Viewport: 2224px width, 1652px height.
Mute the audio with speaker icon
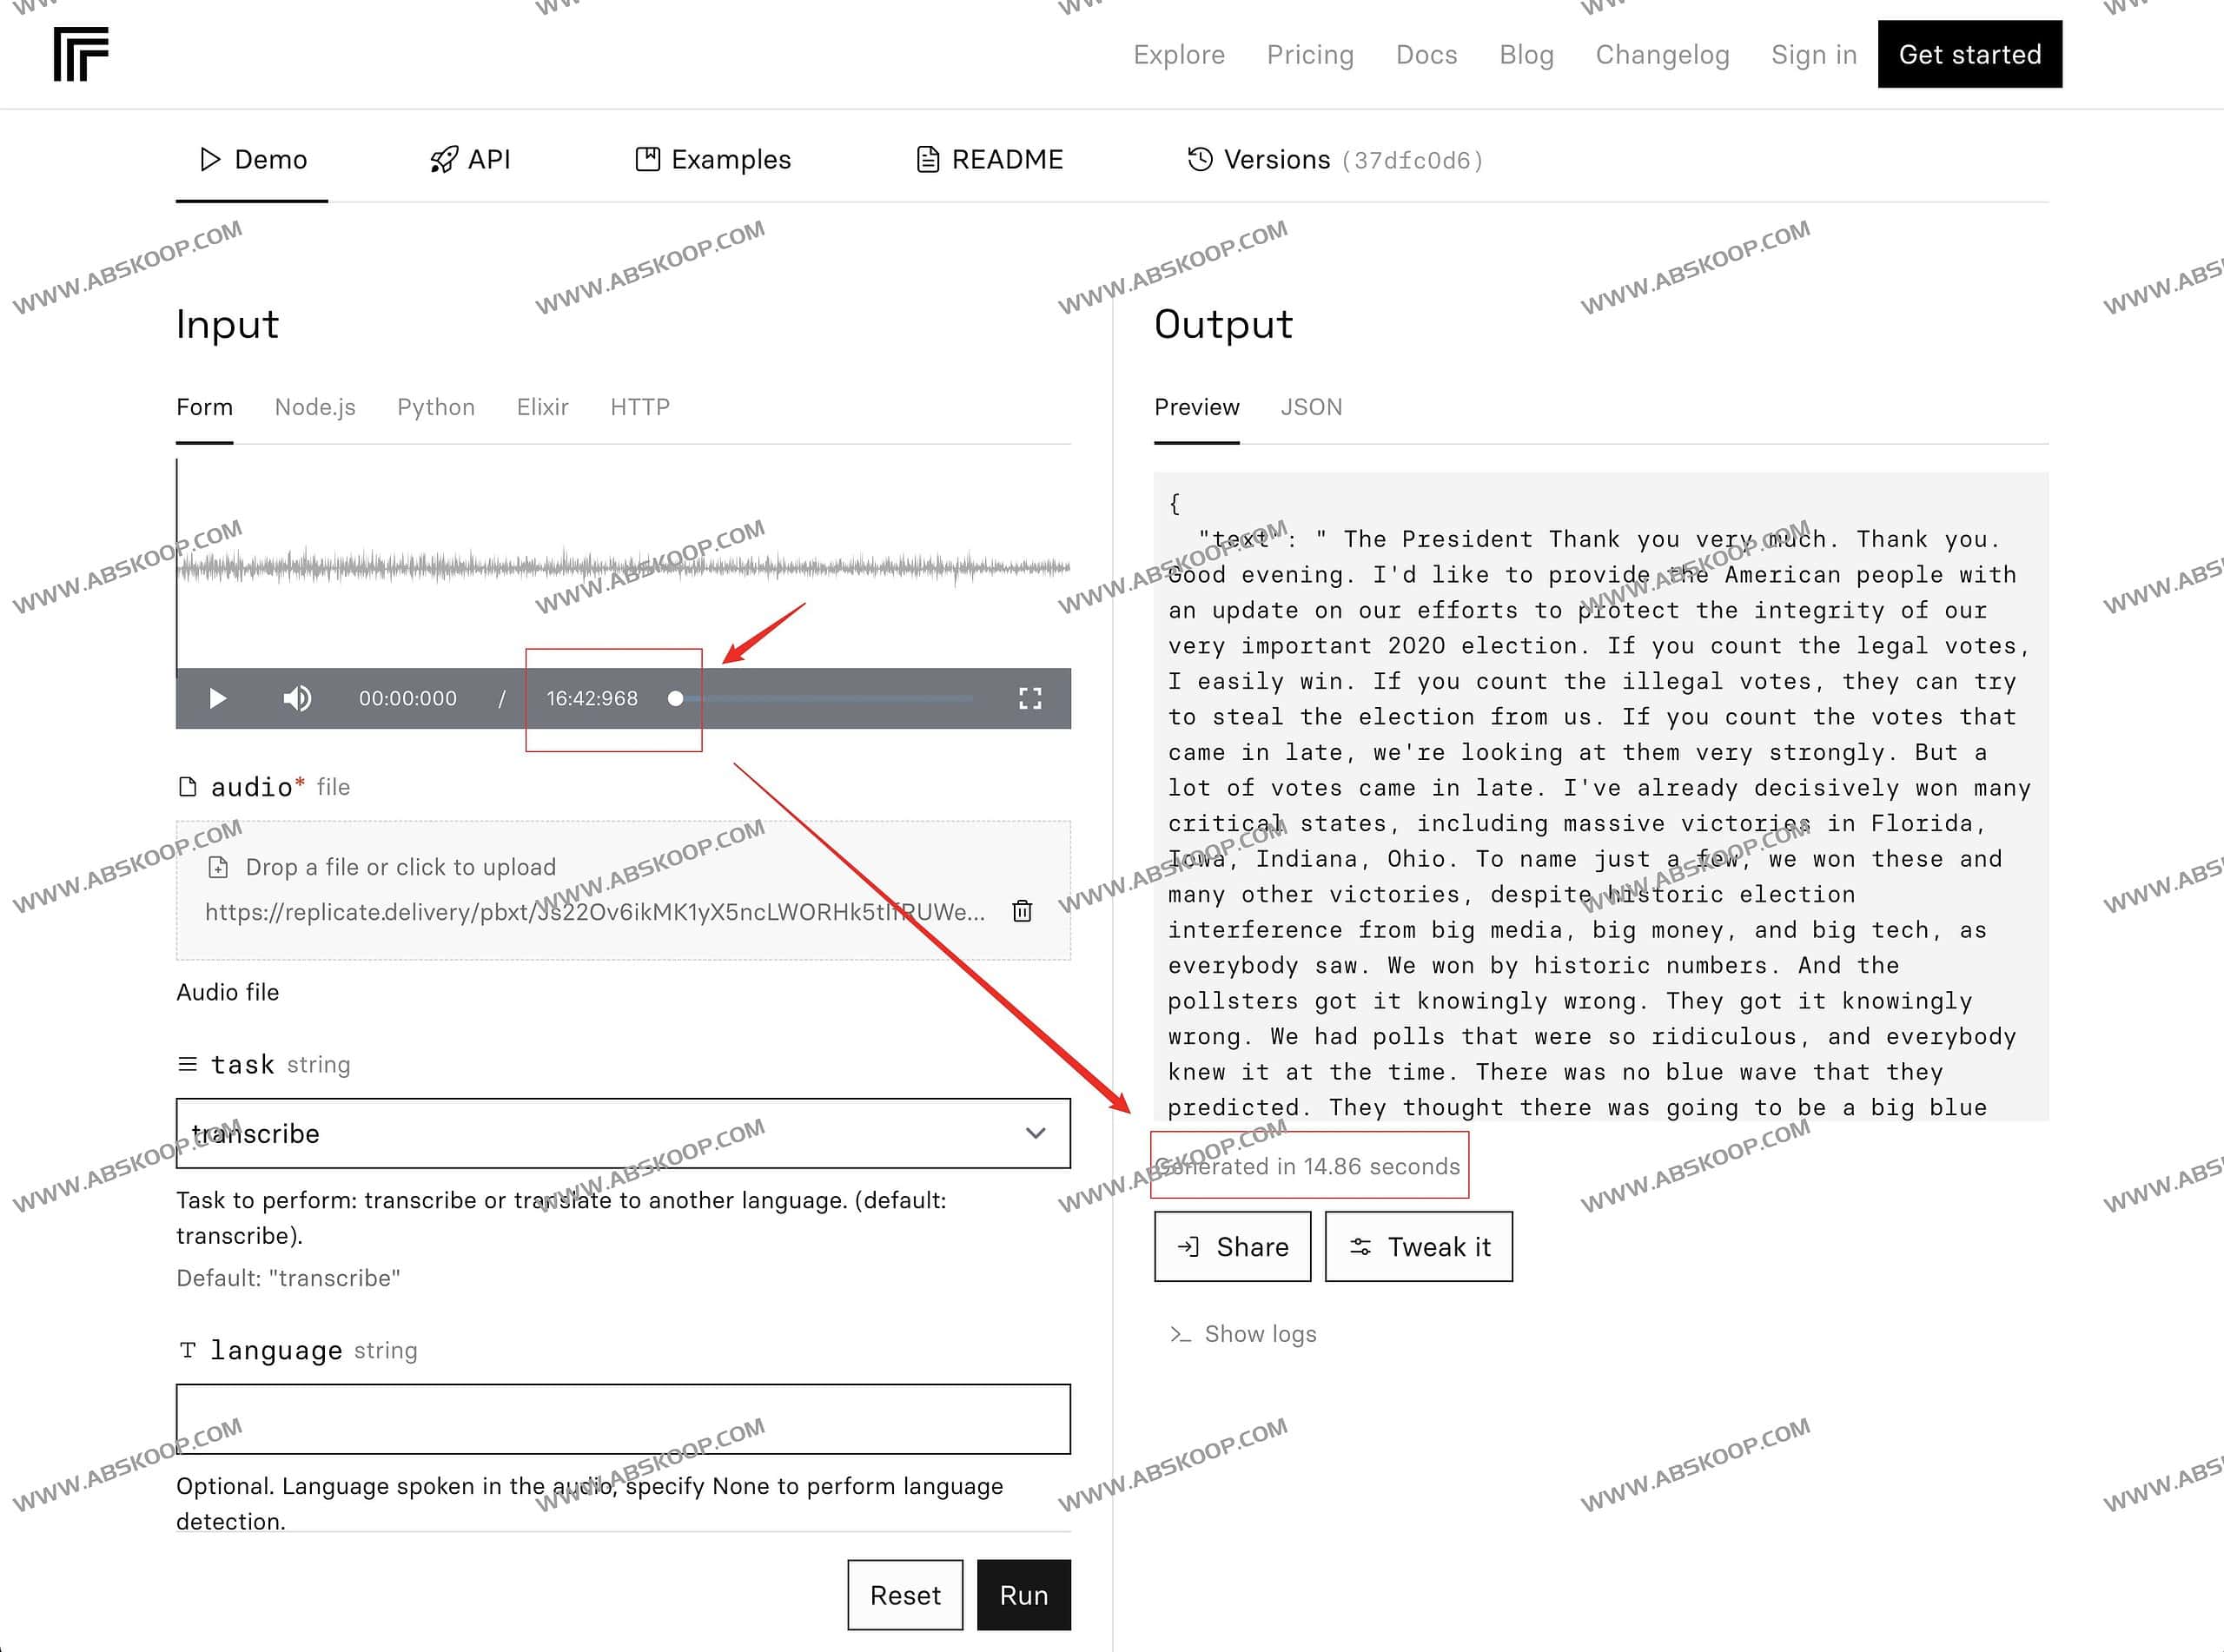297,698
